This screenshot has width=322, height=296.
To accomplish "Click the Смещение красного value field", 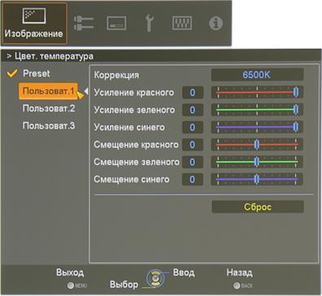I will pyautogui.click(x=192, y=145).
